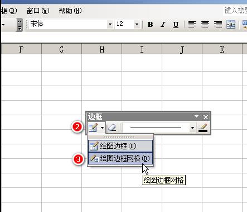Image resolution: width=247 pixels, height=212 pixels.
Task: Open the 数据 menu
Action: click(9, 11)
